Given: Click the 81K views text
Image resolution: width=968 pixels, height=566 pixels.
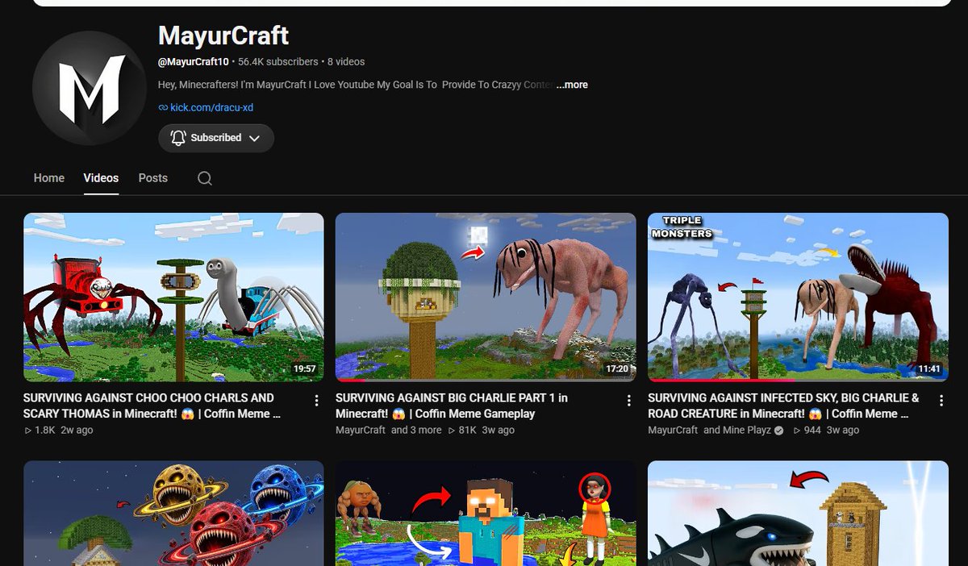Looking at the screenshot, I should [462, 431].
